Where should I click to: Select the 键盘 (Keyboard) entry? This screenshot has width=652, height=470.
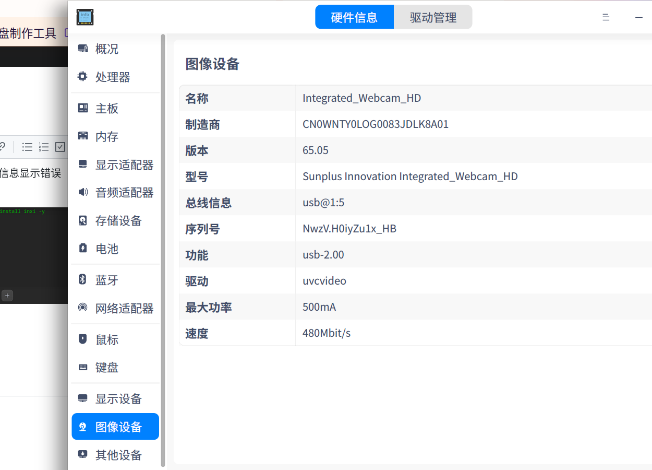coord(106,367)
